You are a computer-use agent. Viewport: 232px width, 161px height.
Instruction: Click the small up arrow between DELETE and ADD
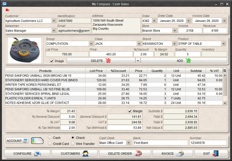[x=138, y=61]
